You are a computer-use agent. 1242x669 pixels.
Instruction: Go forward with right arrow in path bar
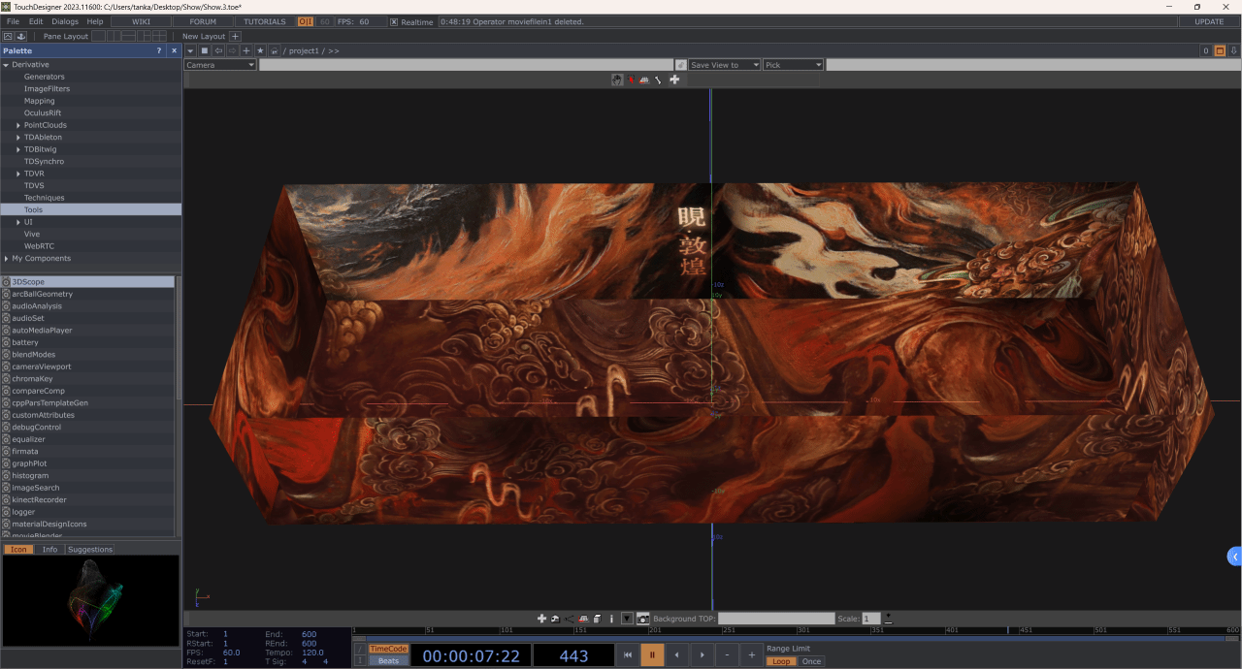[x=232, y=50]
